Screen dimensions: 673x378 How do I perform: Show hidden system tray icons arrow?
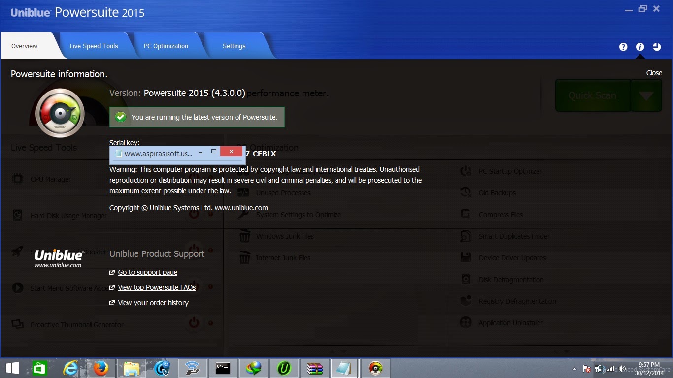point(574,369)
